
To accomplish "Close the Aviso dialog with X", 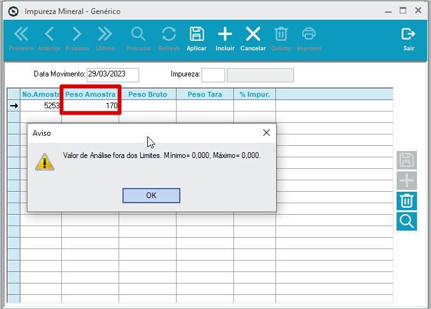I will coord(266,133).
